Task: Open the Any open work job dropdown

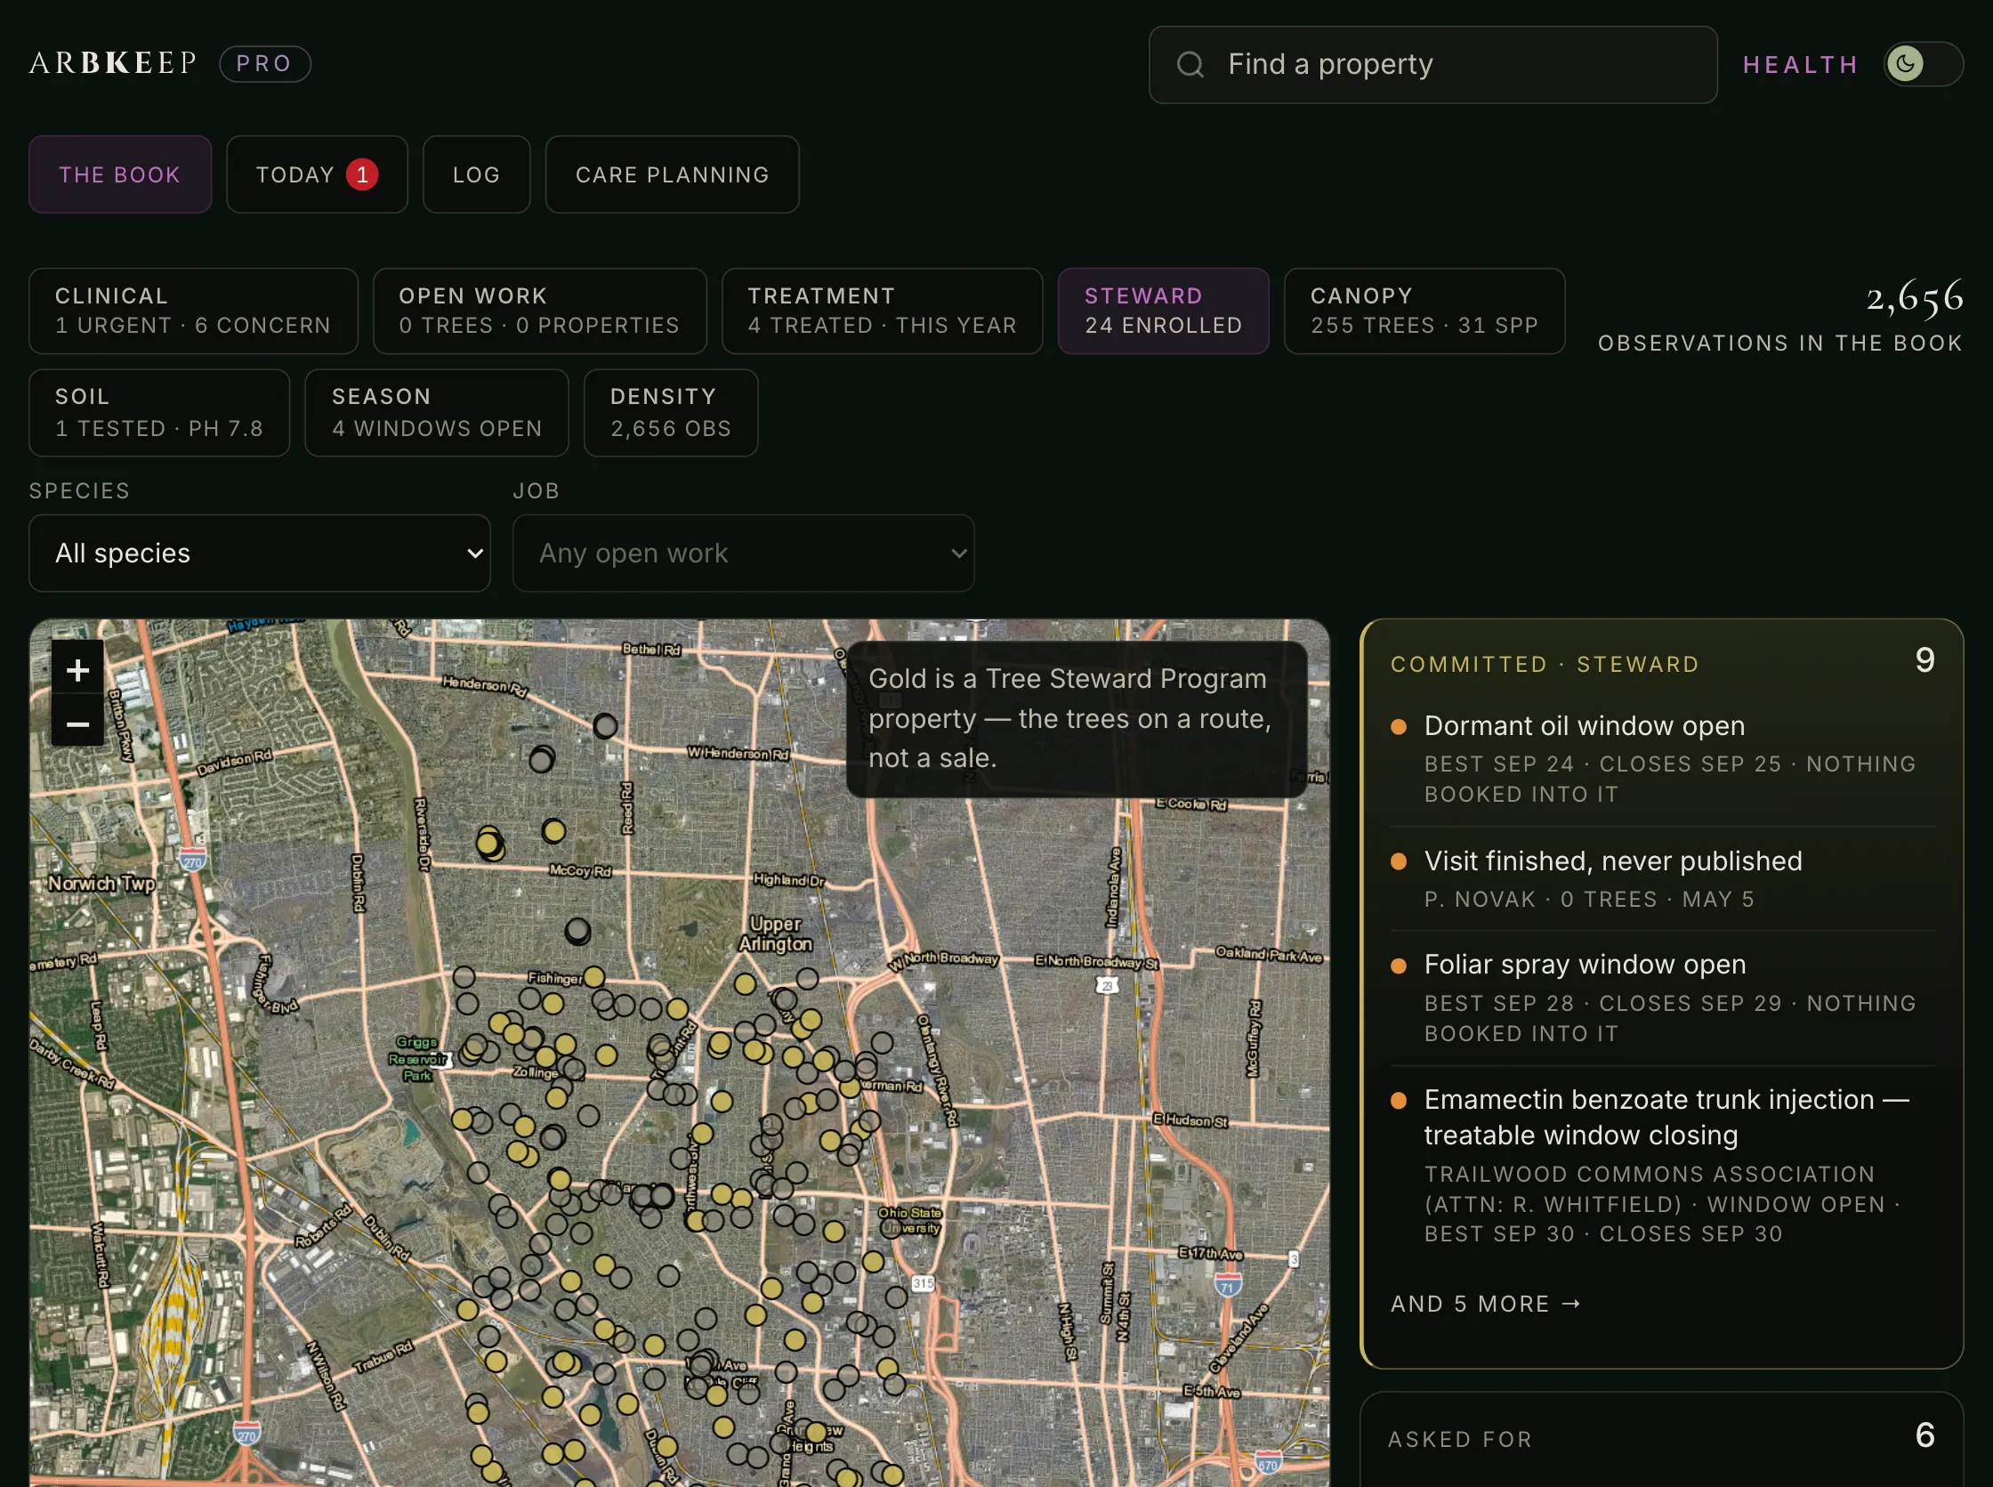Action: 743,553
